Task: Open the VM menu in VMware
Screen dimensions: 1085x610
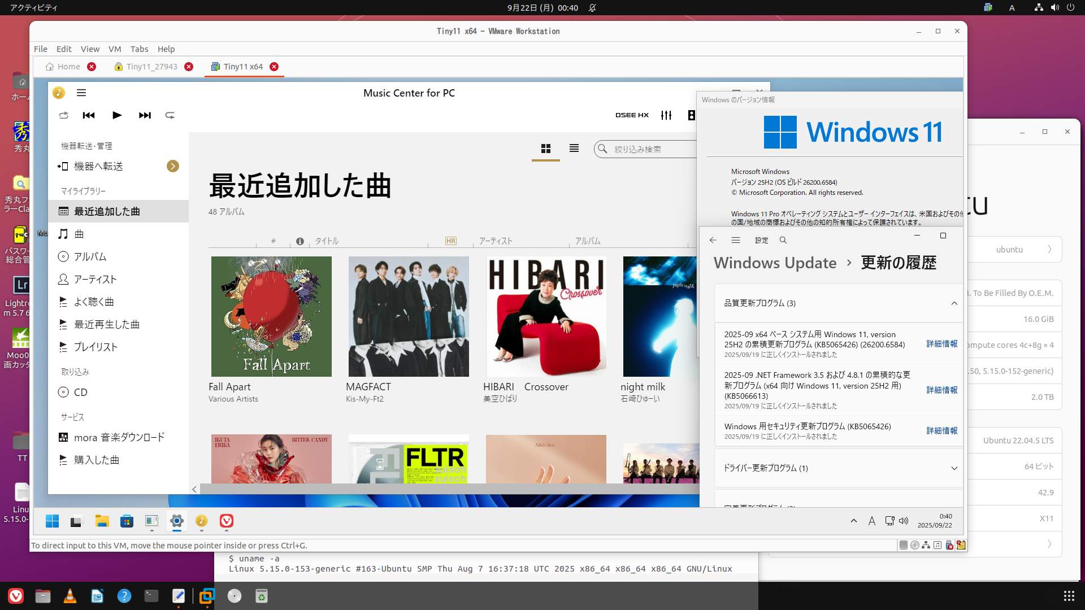Action: pos(115,49)
